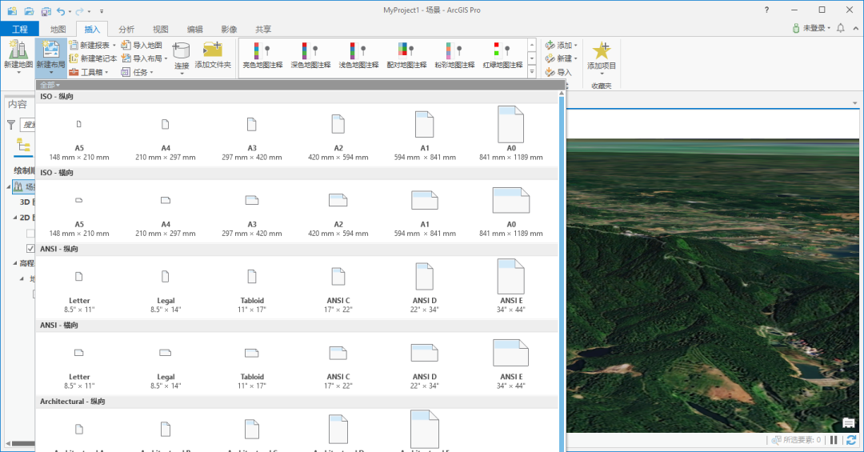
Task: Select ANSI landscape ANSI E layout
Action: coord(511,353)
